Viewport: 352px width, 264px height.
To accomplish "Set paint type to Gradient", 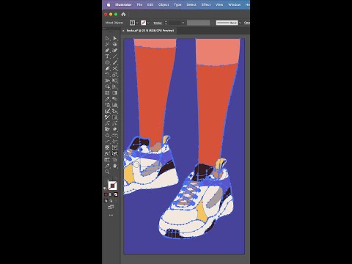I will (x=111, y=194).
